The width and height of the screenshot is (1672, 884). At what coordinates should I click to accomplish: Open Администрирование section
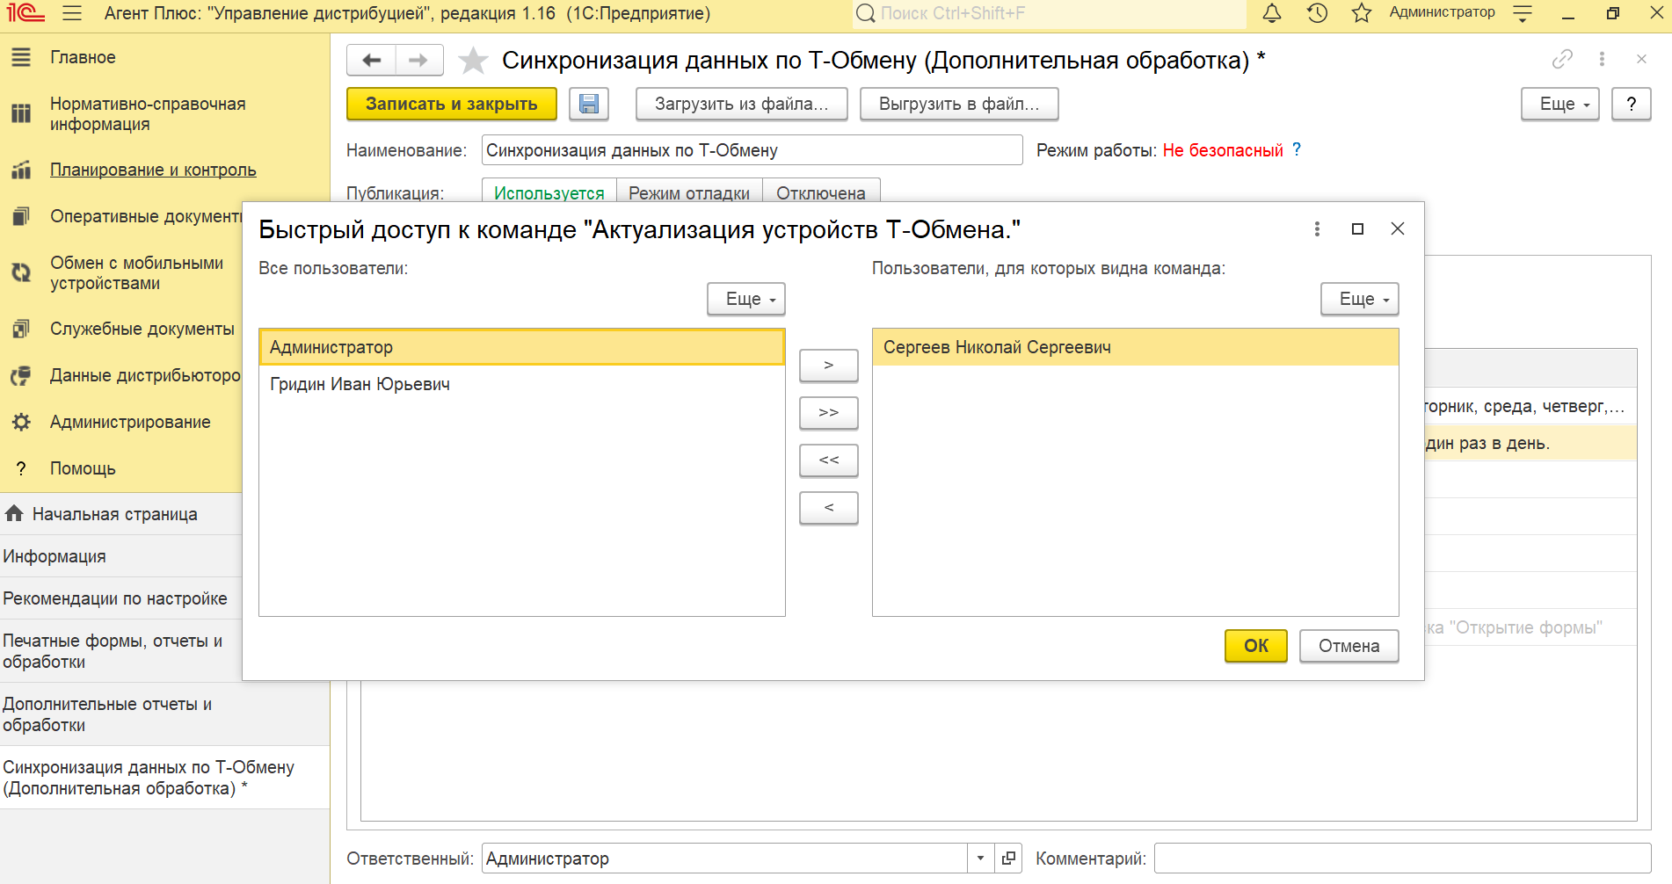(x=130, y=422)
